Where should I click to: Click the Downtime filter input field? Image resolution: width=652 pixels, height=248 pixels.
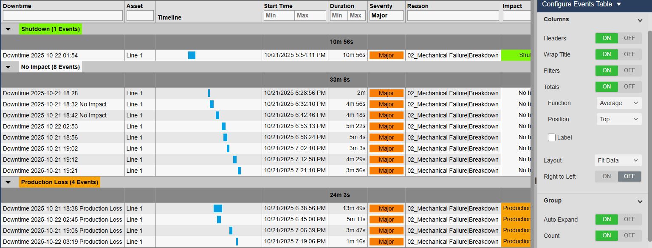point(63,16)
